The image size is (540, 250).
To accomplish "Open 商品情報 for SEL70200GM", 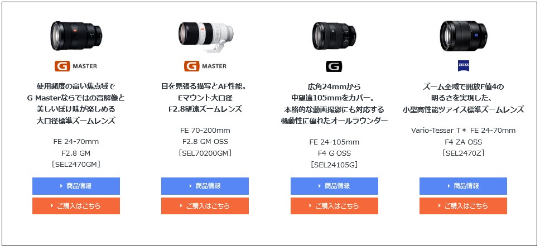I will tap(205, 186).
